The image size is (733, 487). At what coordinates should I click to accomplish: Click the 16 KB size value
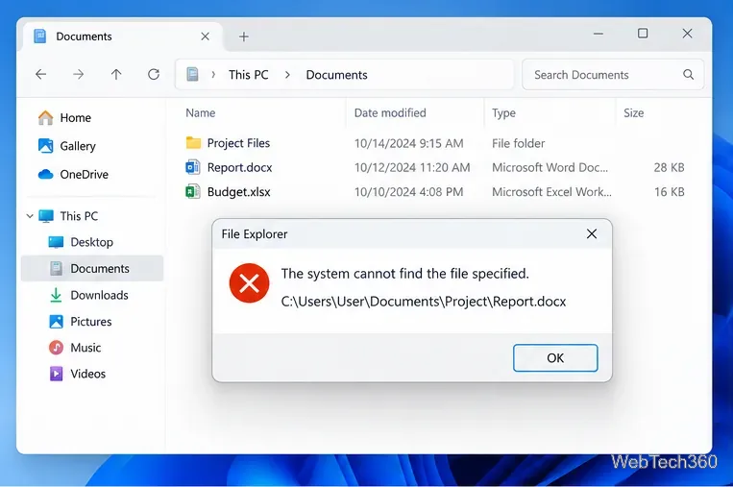[x=669, y=191]
